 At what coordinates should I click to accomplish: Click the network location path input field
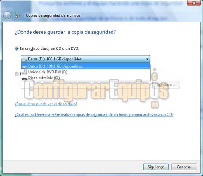click(x=85, y=84)
